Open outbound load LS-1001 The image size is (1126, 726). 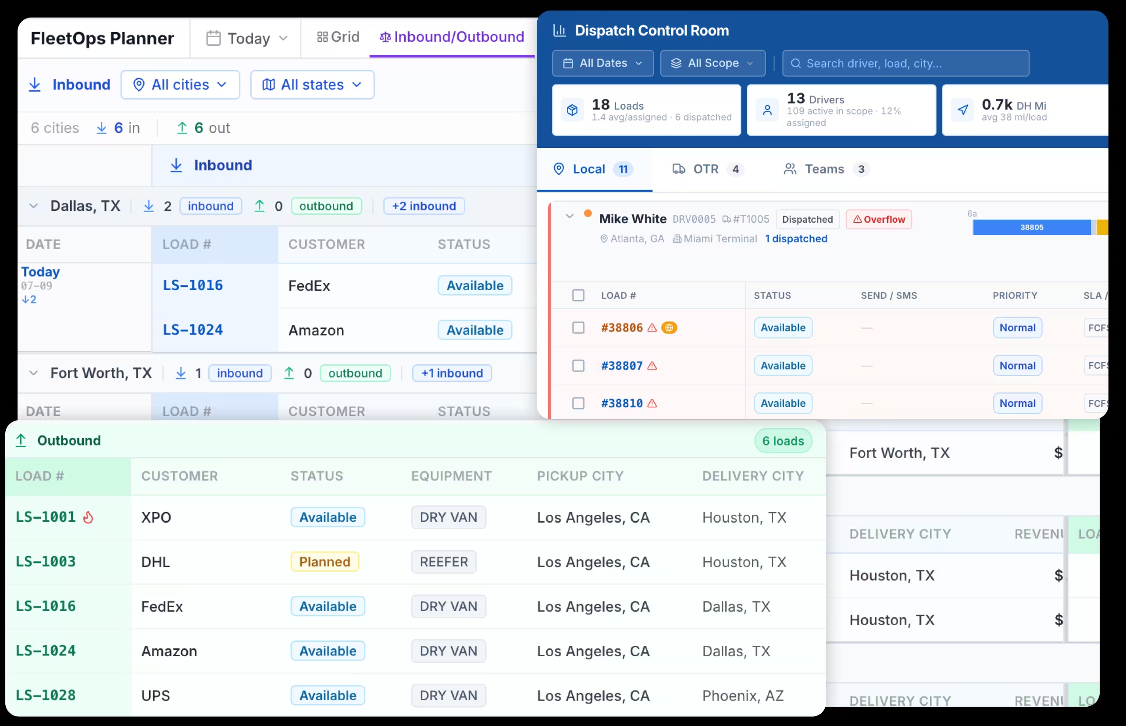coord(46,518)
